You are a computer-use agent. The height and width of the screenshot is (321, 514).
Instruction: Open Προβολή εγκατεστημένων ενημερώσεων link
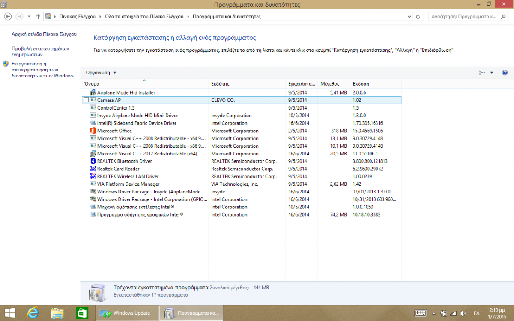pyautogui.click(x=40, y=52)
